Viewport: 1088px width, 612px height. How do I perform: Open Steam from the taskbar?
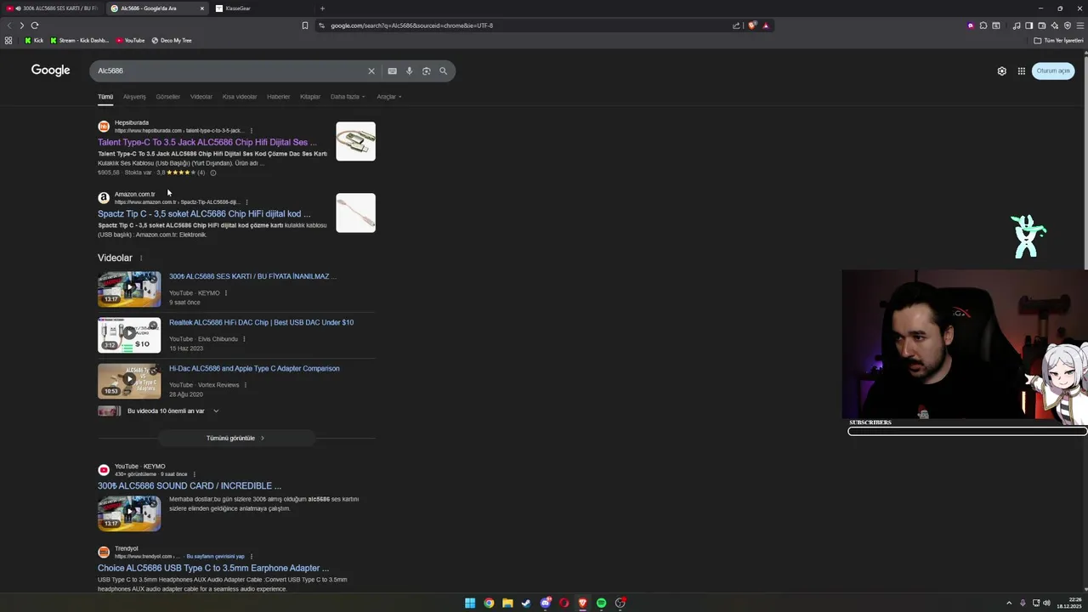click(526, 603)
